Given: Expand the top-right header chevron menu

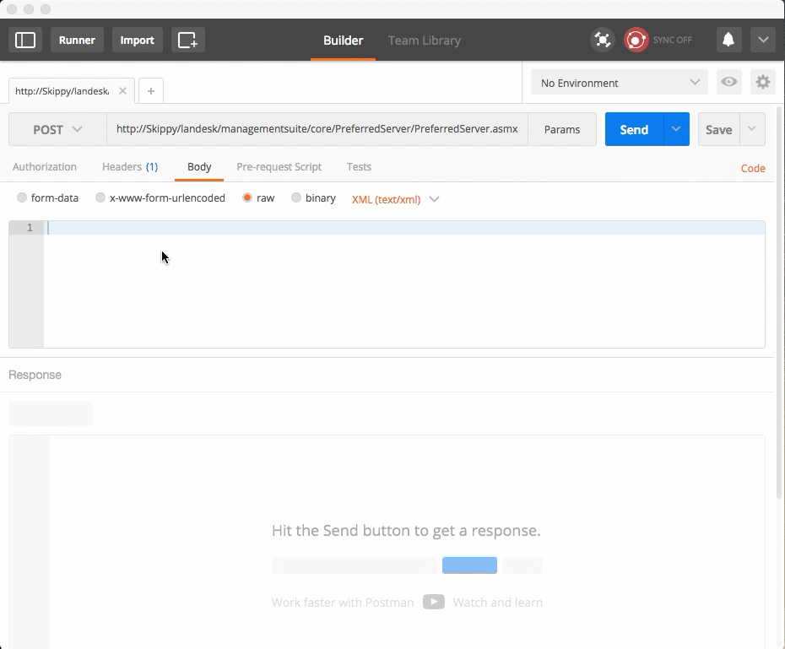Looking at the screenshot, I should click(763, 40).
